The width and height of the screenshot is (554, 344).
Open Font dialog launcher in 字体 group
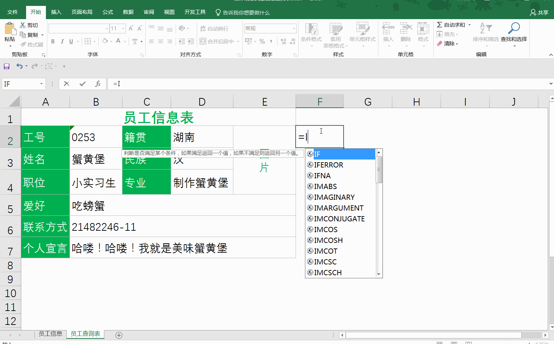142,55
